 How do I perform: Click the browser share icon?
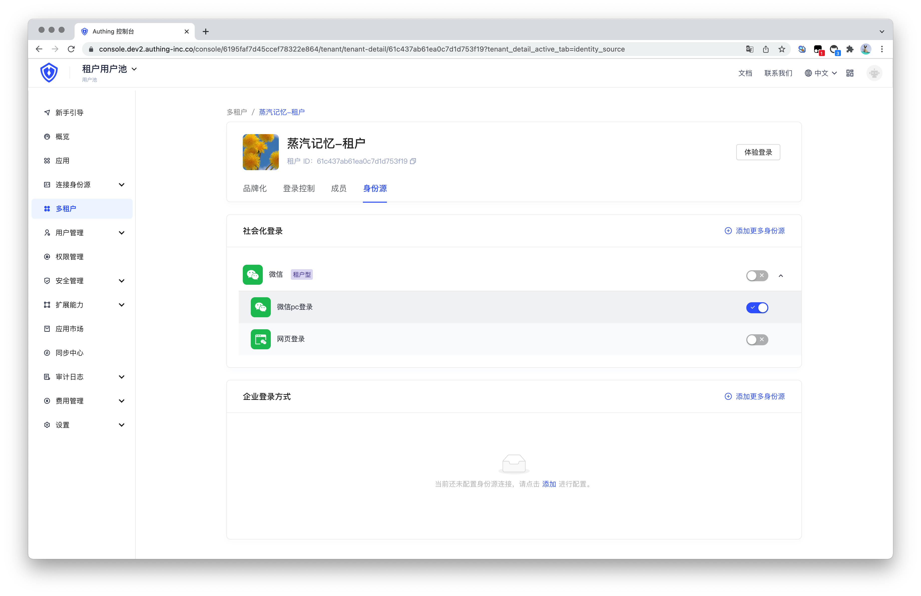tap(766, 49)
